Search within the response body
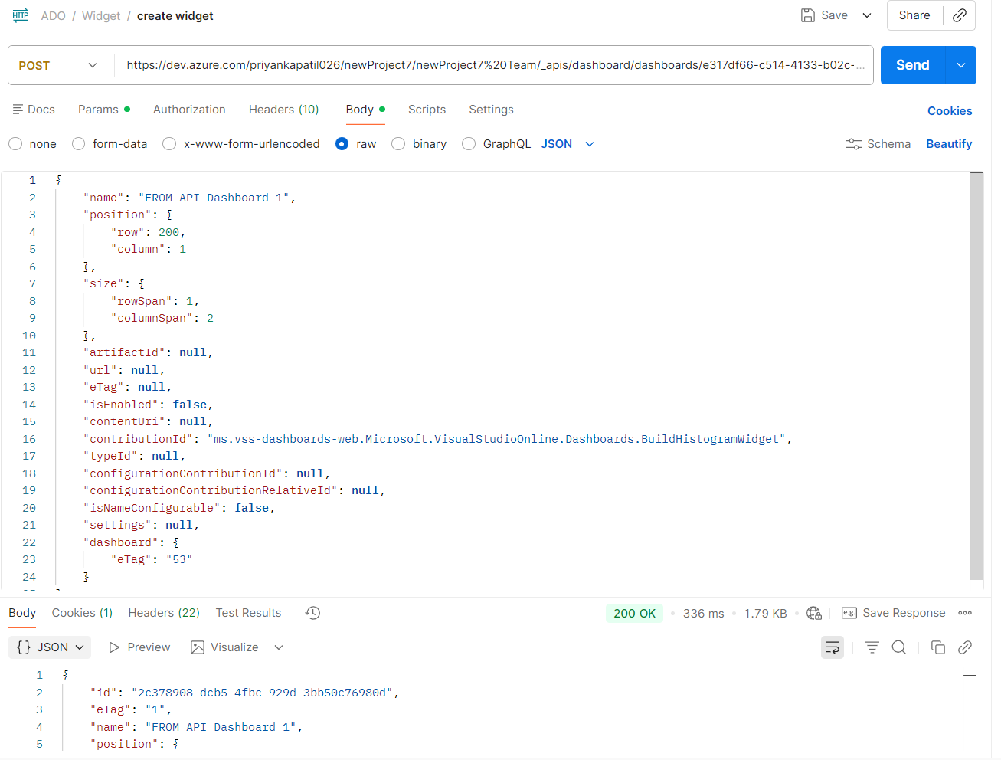 tap(899, 647)
